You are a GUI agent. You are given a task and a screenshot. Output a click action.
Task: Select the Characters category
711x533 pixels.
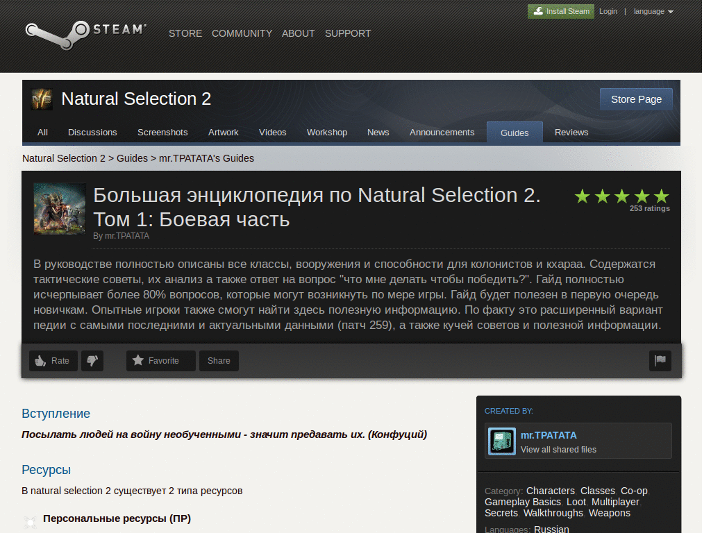(x=550, y=491)
